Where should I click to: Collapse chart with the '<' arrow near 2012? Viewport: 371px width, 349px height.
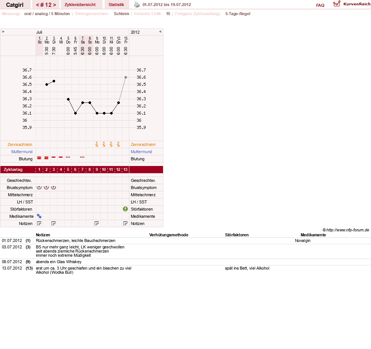pos(160,32)
